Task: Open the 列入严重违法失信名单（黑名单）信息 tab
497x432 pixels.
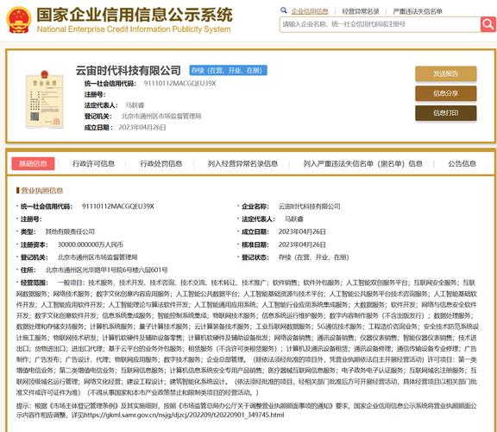Action: (x=363, y=163)
